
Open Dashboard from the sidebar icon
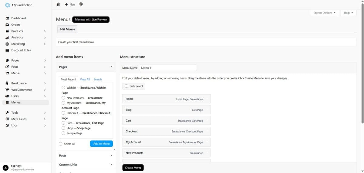click(7, 18)
